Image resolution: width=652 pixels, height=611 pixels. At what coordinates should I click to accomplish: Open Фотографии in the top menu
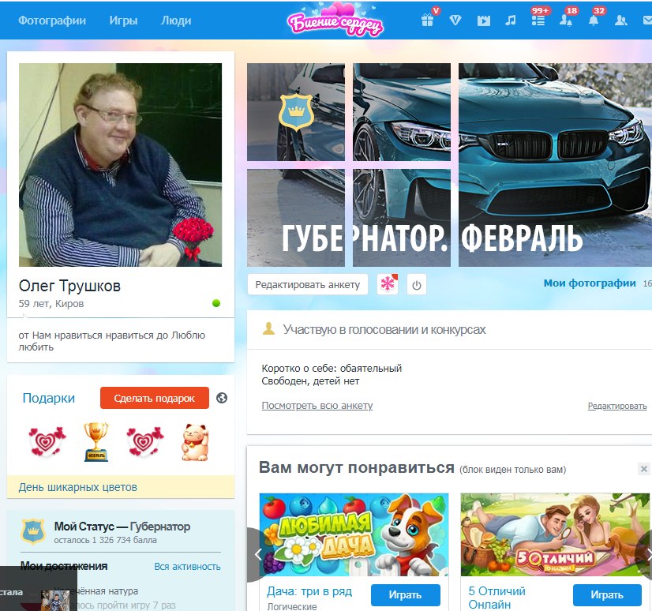point(52,21)
